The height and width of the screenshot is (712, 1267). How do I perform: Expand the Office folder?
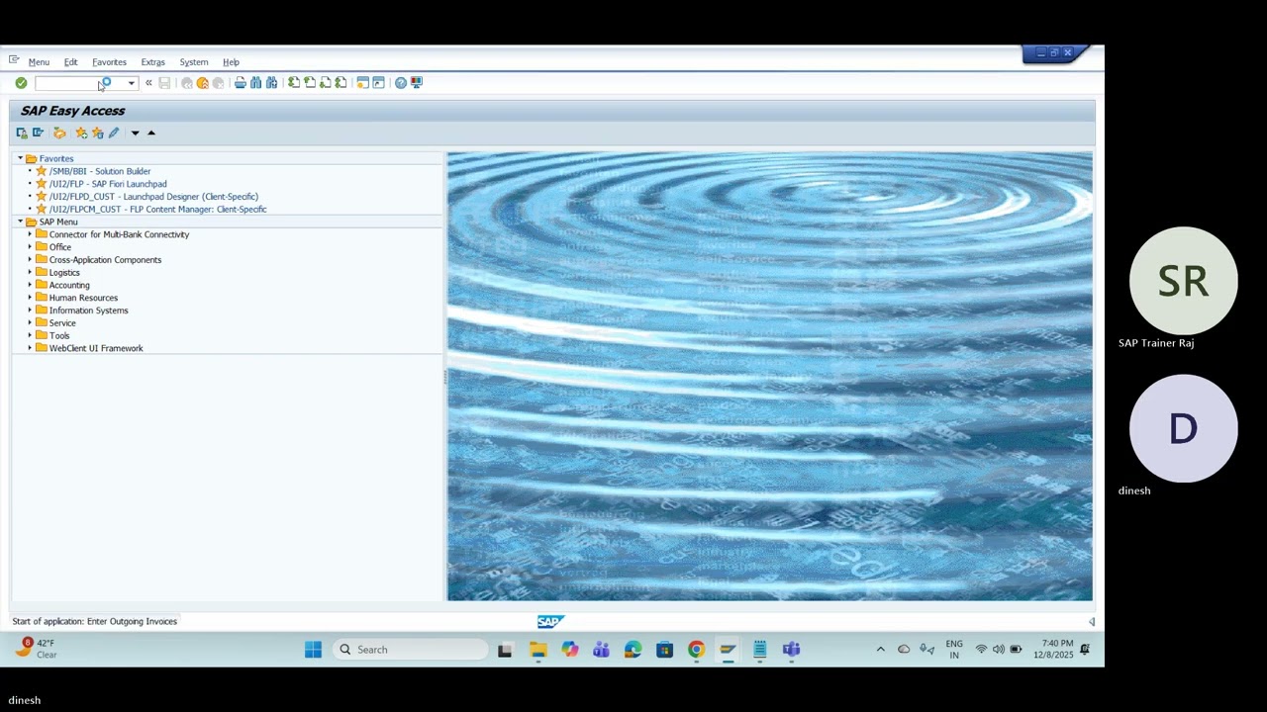pyautogui.click(x=30, y=247)
